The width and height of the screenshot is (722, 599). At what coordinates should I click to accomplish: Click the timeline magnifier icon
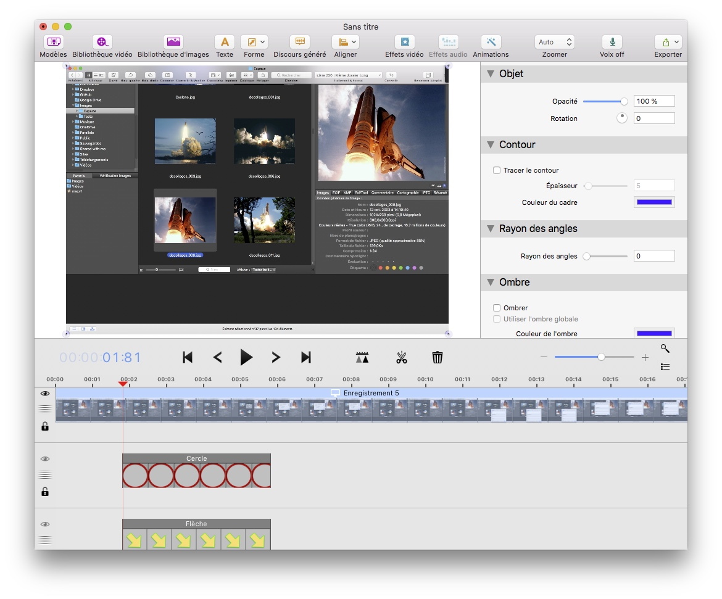click(x=665, y=349)
